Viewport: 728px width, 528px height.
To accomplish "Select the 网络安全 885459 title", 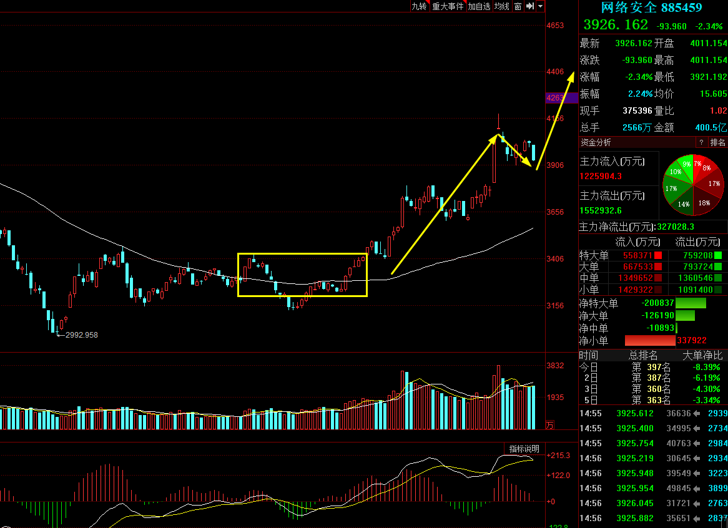I will pyautogui.click(x=651, y=7).
